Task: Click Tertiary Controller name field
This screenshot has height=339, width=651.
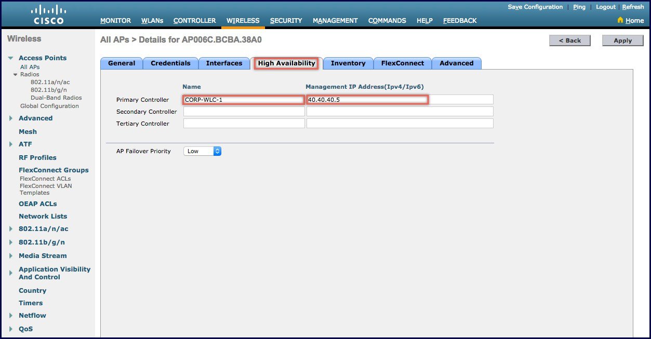Action: pos(244,124)
